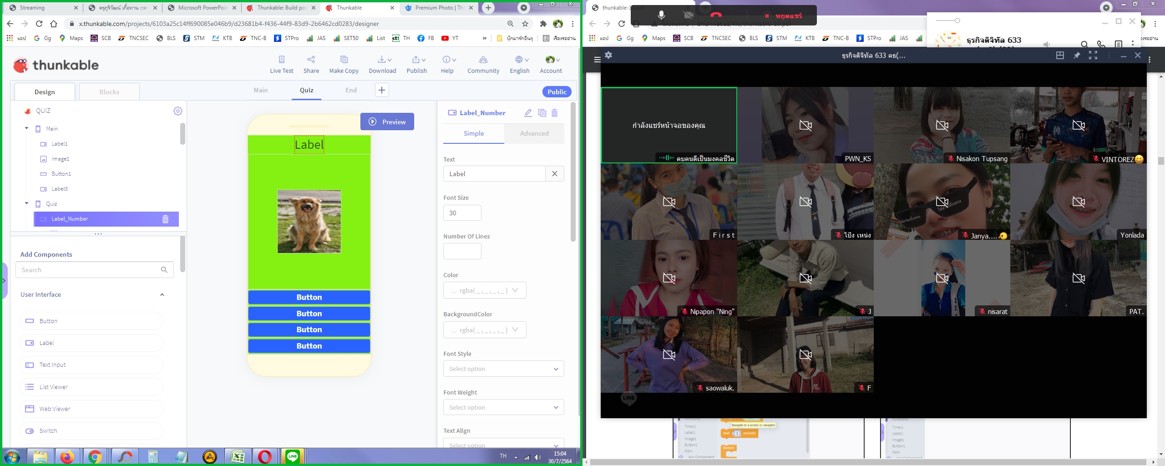This screenshot has height=466, width=1165.
Task: Open Firefox from the Windows taskbar
Action: (x=67, y=456)
